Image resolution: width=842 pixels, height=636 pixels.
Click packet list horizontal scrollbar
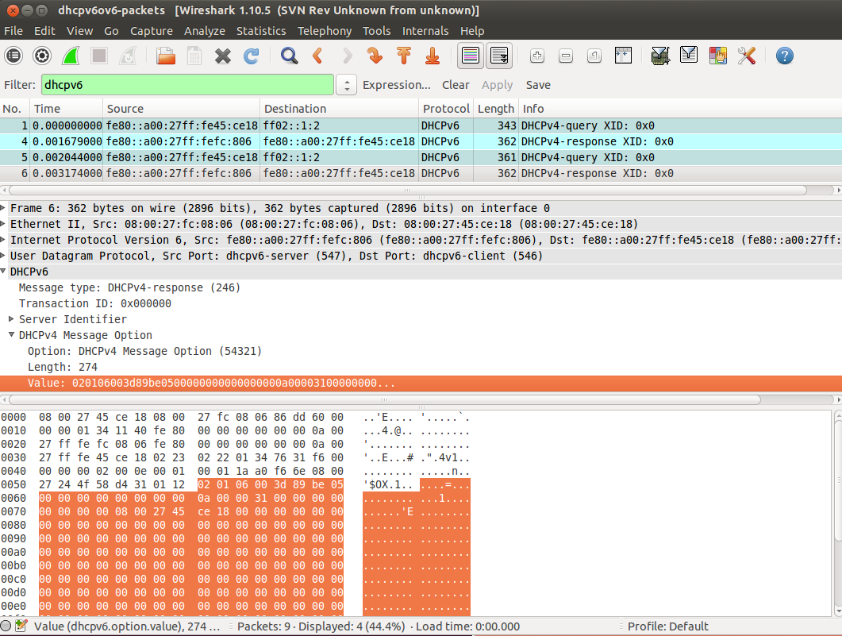tap(408, 190)
